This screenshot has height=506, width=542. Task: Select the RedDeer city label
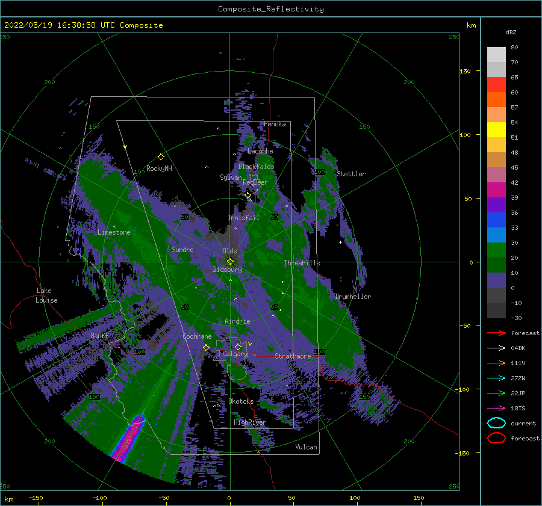[255, 182]
